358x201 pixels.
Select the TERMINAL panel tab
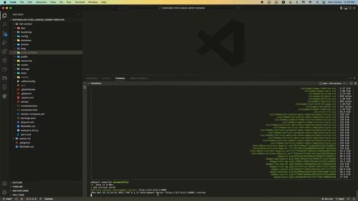tap(120, 78)
